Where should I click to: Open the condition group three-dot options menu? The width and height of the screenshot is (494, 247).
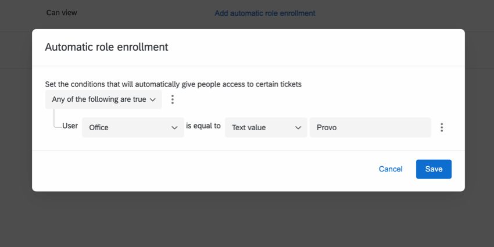[x=173, y=99]
